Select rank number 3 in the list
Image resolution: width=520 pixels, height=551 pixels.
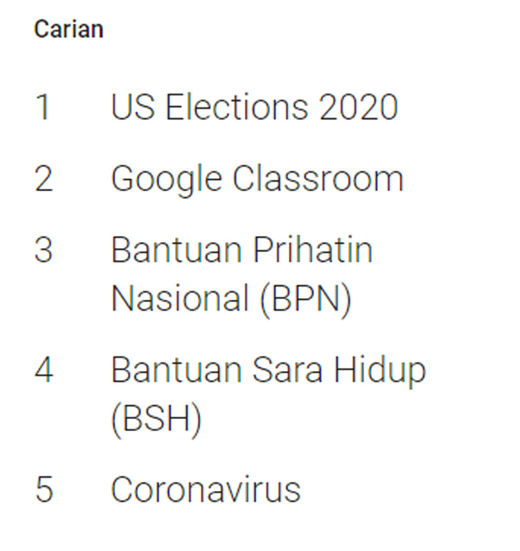point(43,250)
